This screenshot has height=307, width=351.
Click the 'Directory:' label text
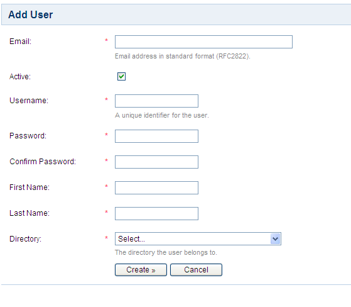coord(25,239)
